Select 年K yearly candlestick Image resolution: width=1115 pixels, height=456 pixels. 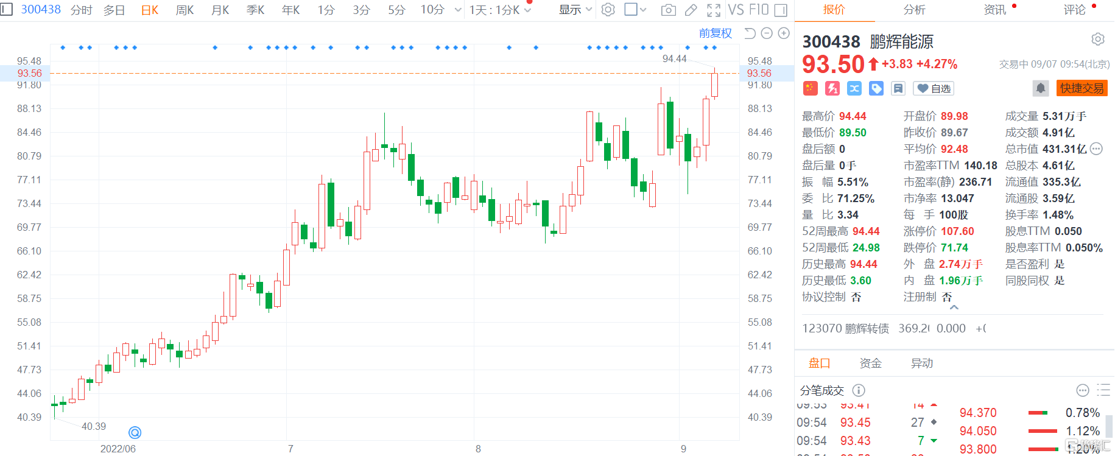(290, 10)
